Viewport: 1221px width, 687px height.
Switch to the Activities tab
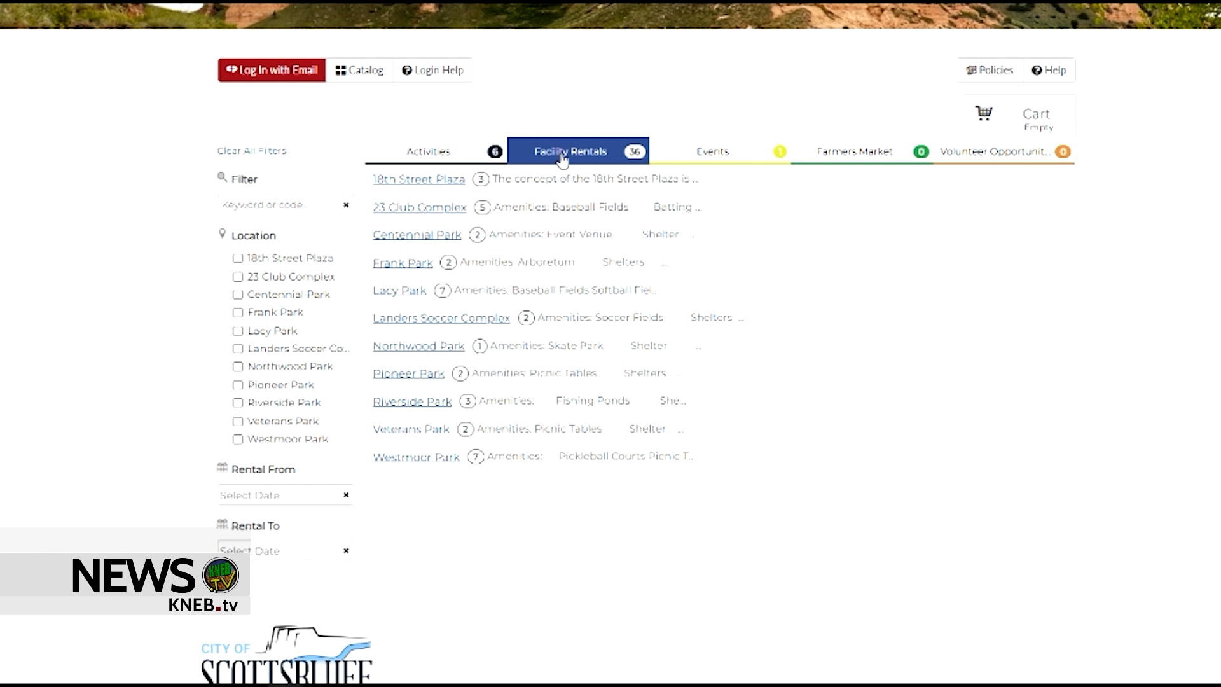429,151
